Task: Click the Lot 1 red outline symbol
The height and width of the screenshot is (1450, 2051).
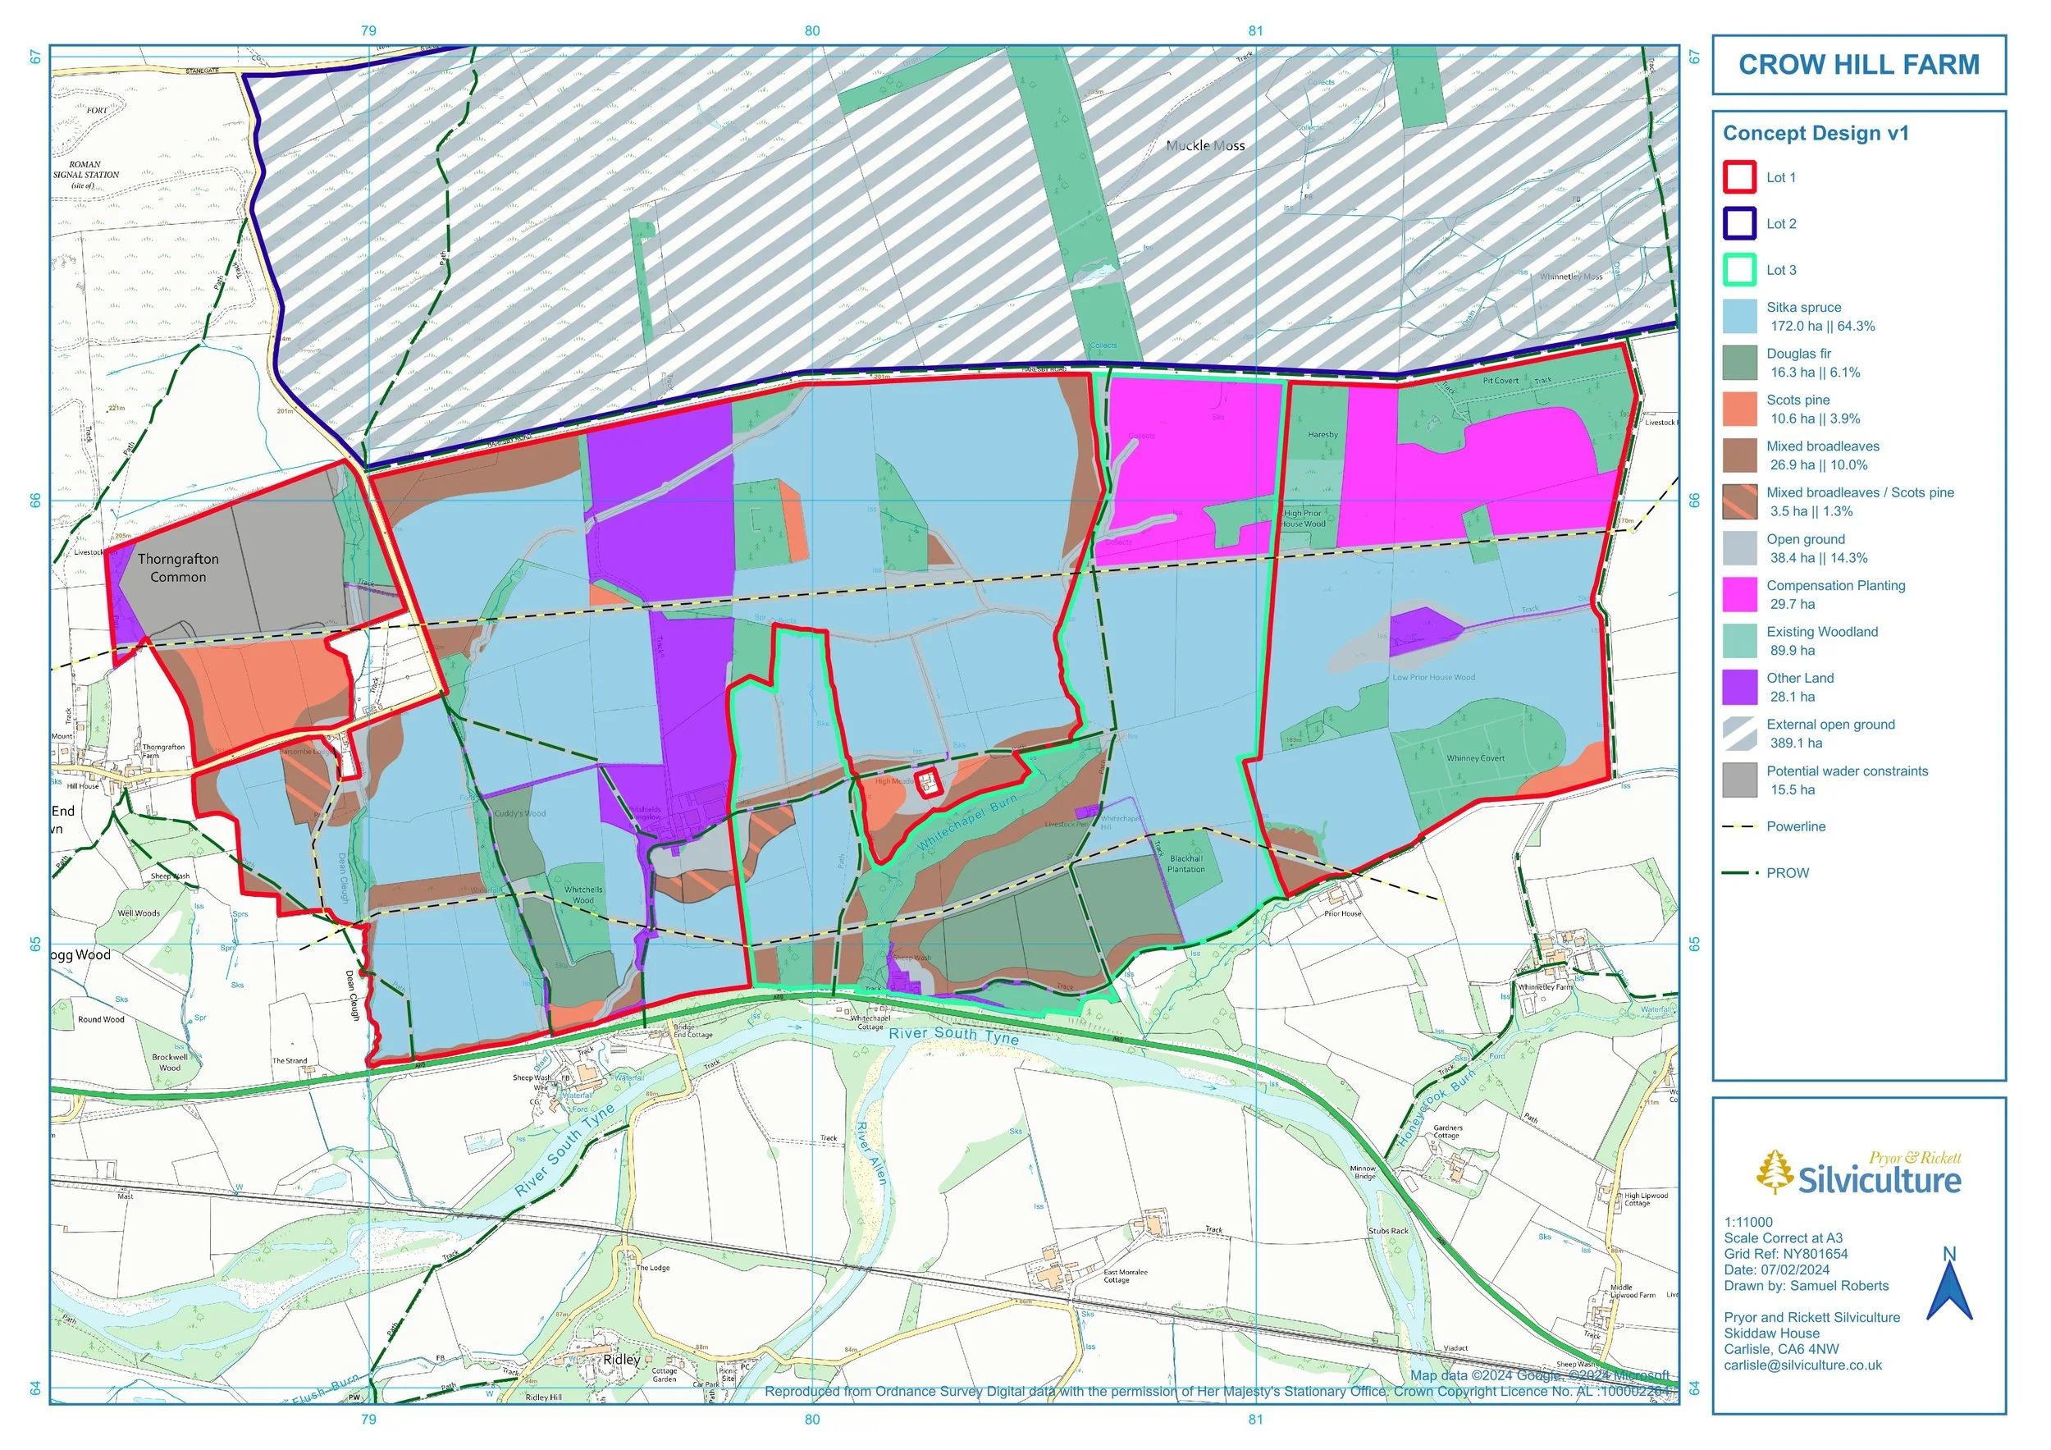Action: point(1739,177)
